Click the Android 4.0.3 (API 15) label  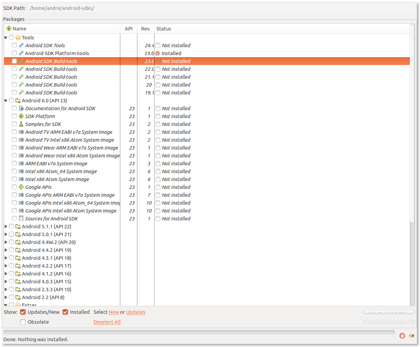click(x=46, y=282)
